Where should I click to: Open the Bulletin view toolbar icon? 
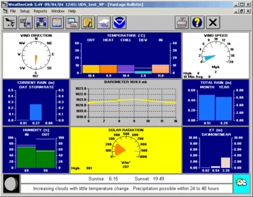41,22
